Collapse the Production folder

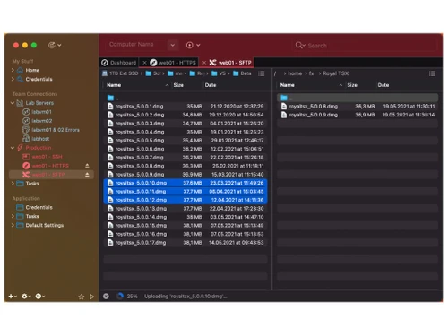pos(13,148)
